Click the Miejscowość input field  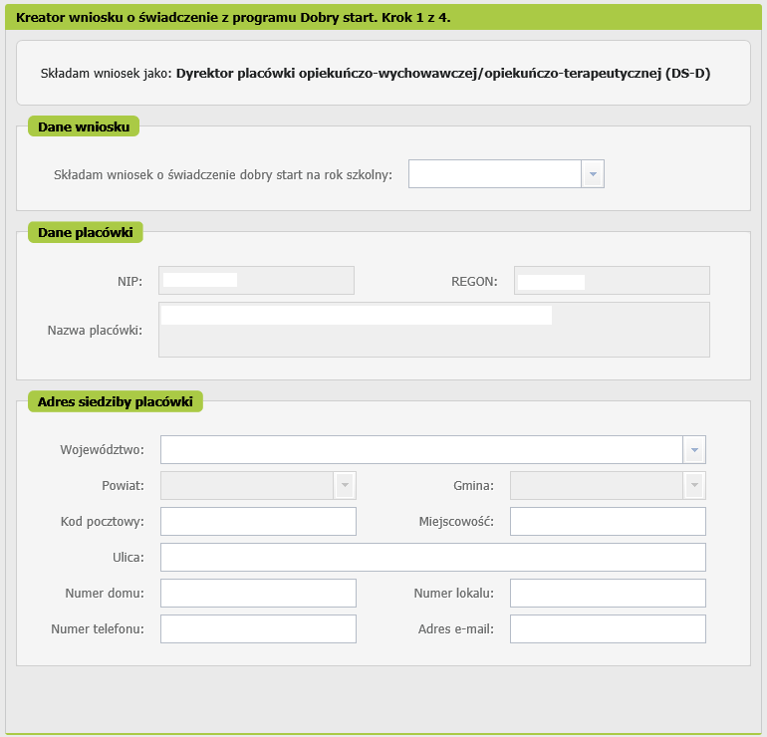(x=608, y=521)
